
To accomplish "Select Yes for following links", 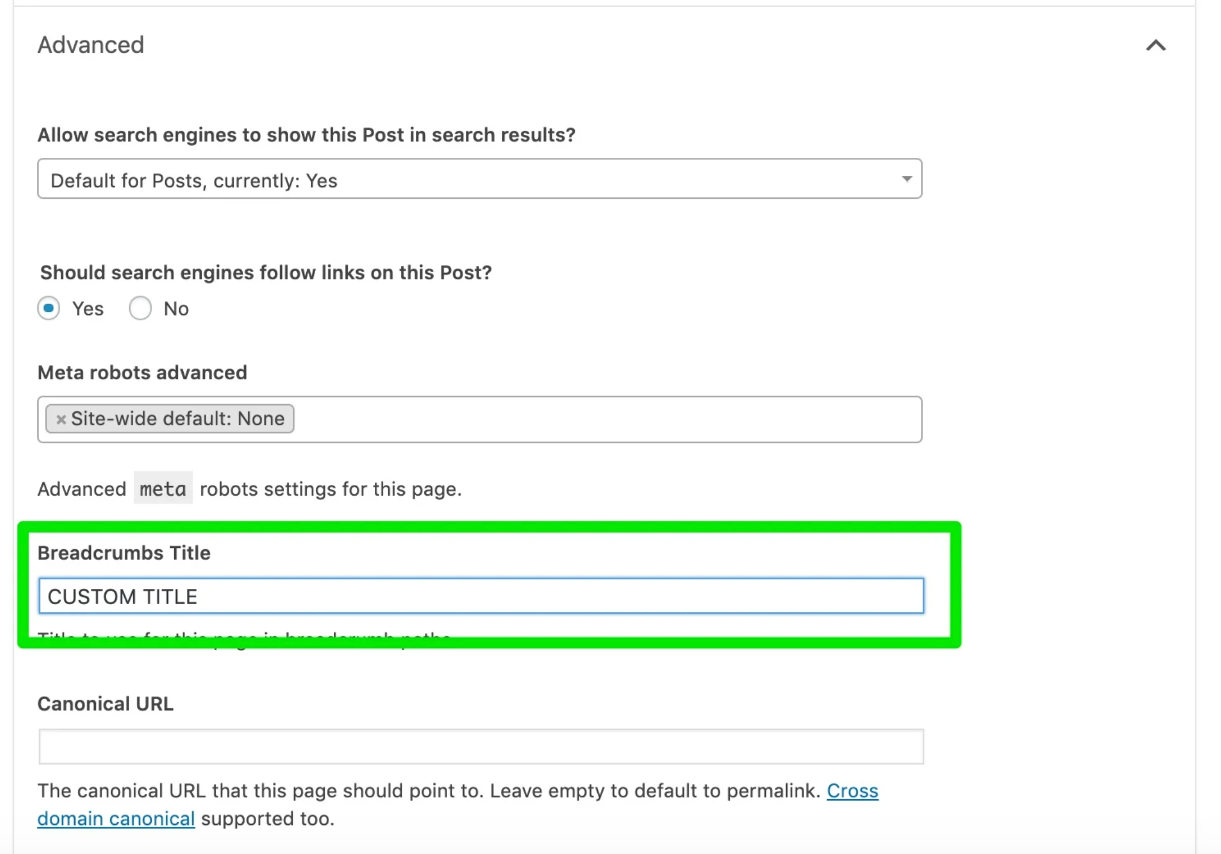I will (x=49, y=308).
